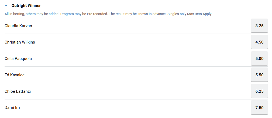Select the Dami Im name text
The image size is (272, 118).
pyautogui.click(x=12, y=108)
